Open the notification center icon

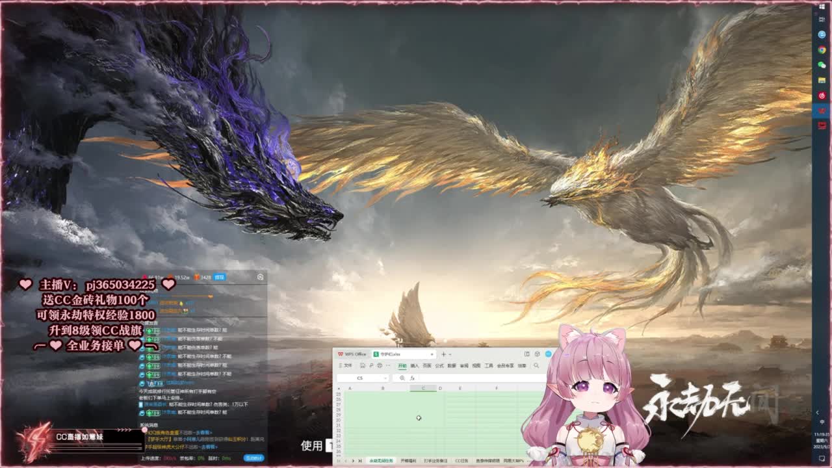(822, 459)
